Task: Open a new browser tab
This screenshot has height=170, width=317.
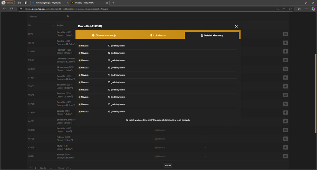Action: click(113, 3)
